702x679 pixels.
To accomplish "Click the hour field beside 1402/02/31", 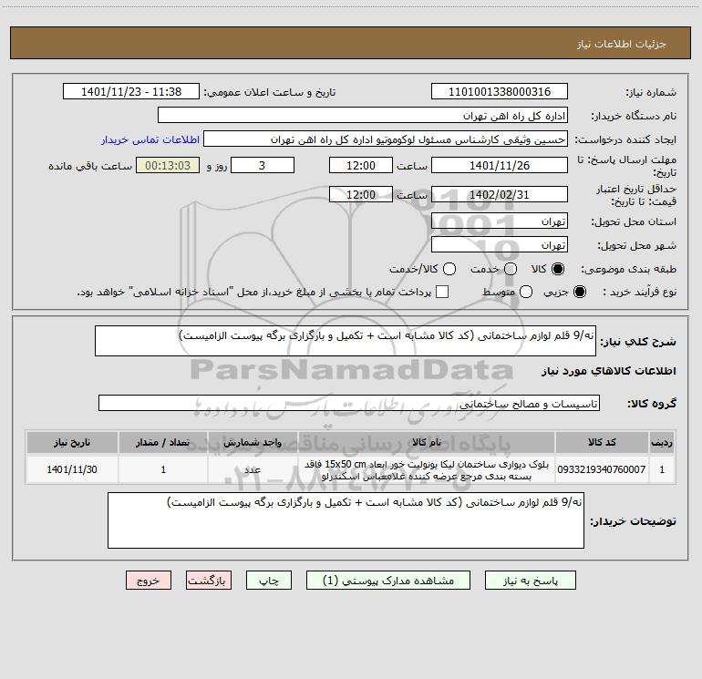I will point(361,194).
